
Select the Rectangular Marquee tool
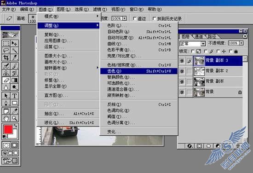coord(6,43)
